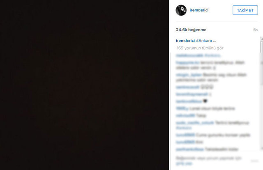Open the 6s post timestamp

[256, 30]
